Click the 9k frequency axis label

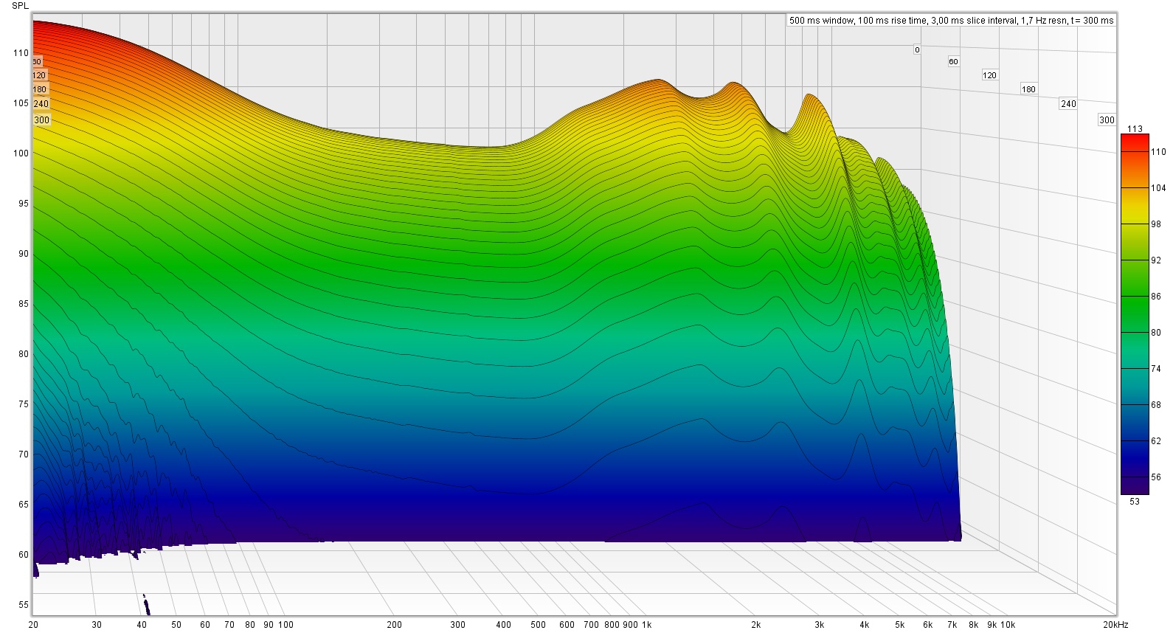coord(992,625)
